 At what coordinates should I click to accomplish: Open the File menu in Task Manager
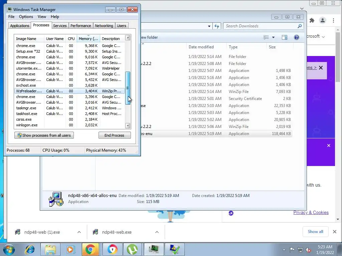(x=11, y=17)
